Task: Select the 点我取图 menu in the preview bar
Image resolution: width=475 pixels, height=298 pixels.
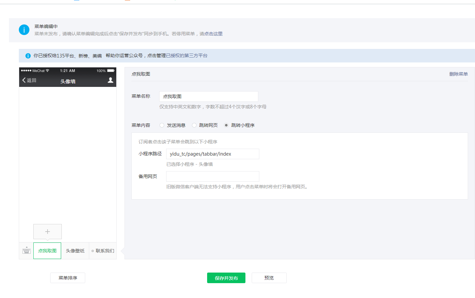Action: [x=47, y=251]
